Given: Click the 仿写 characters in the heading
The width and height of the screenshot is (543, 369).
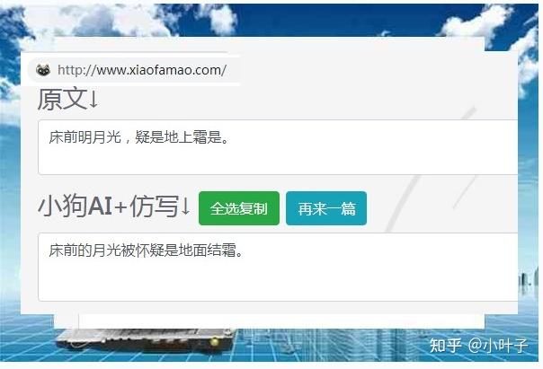Looking at the screenshot, I should pyautogui.click(x=155, y=206).
